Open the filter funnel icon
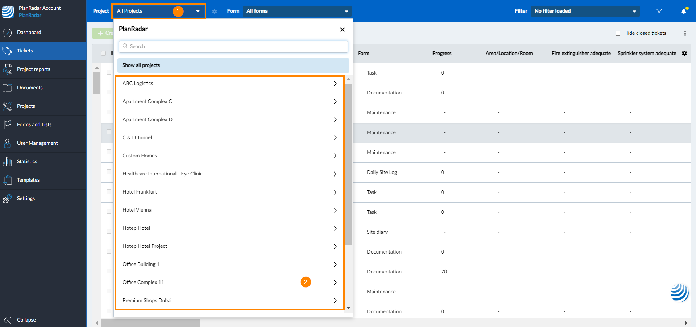This screenshot has width=696, height=327. pos(659,11)
